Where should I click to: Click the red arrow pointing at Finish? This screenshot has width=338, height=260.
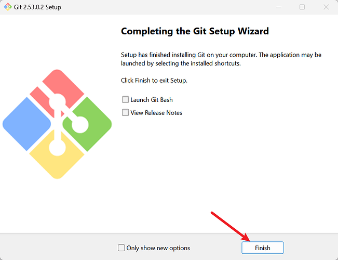pos(231,226)
